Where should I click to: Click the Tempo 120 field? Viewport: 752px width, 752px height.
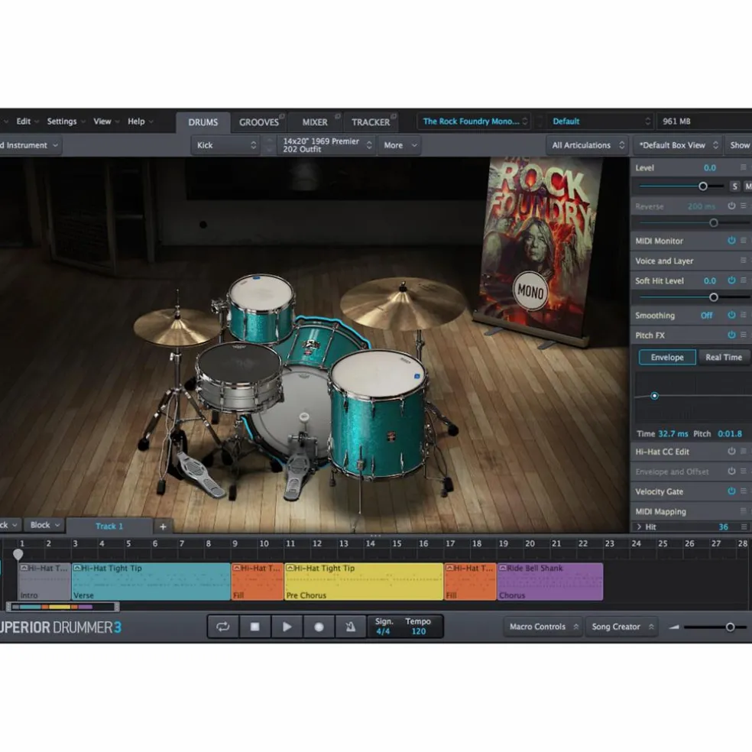418,627
